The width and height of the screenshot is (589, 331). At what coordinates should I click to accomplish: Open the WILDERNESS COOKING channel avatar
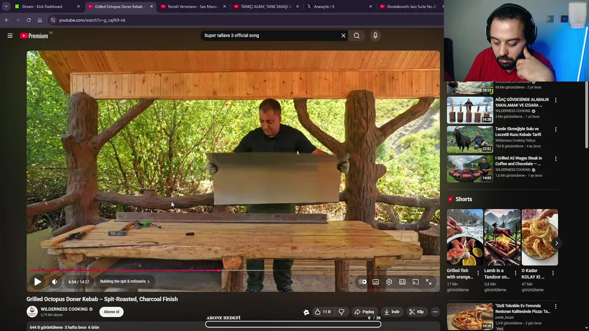click(x=32, y=312)
